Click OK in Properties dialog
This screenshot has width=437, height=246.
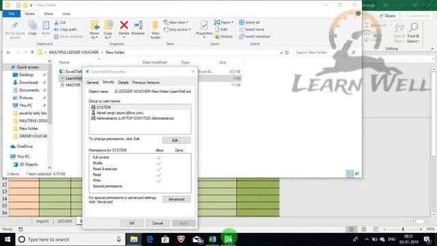(132, 223)
